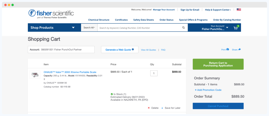Viewport: 269px width, 116px height.
Task: Click the OHAUS scale product thumbnail
Action: click(x=35, y=74)
